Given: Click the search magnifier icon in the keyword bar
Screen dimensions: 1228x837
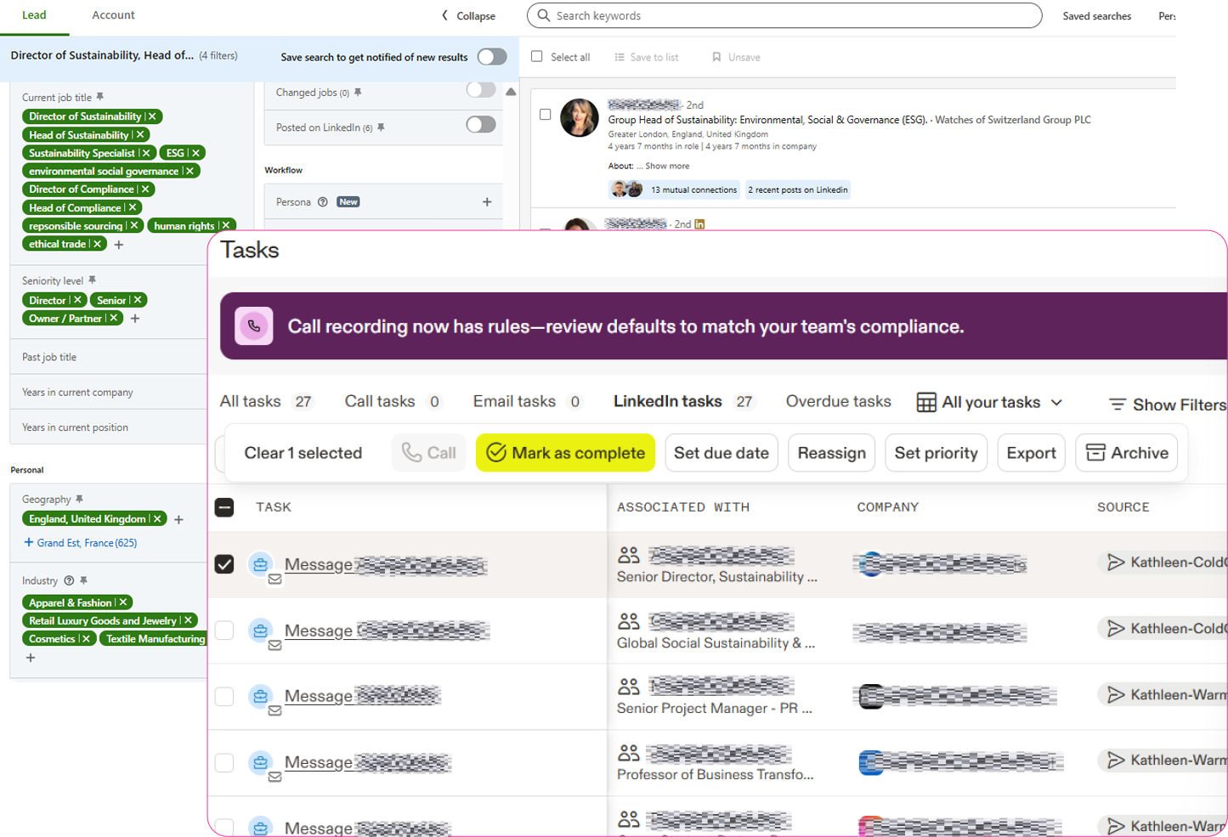Looking at the screenshot, I should click(544, 15).
